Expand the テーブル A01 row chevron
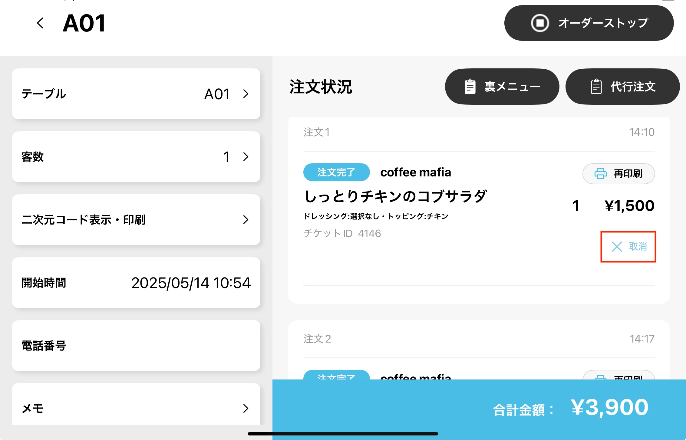The width and height of the screenshot is (686, 440). [x=246, y=94]
